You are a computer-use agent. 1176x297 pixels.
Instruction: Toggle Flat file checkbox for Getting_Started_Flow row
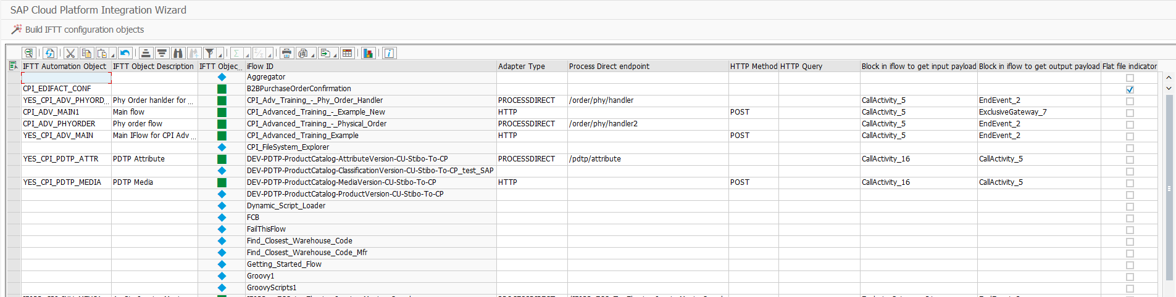pos(1130,265)
